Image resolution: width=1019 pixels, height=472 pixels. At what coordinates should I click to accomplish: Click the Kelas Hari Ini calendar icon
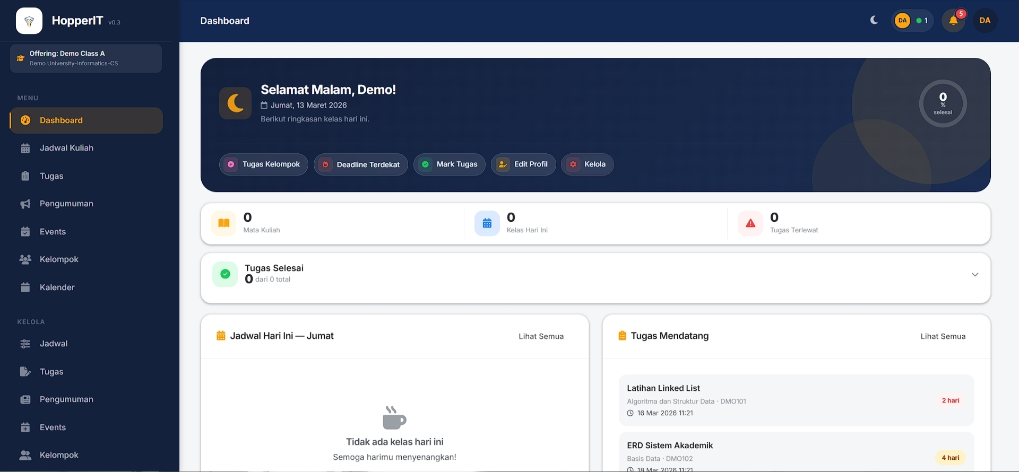487,223
